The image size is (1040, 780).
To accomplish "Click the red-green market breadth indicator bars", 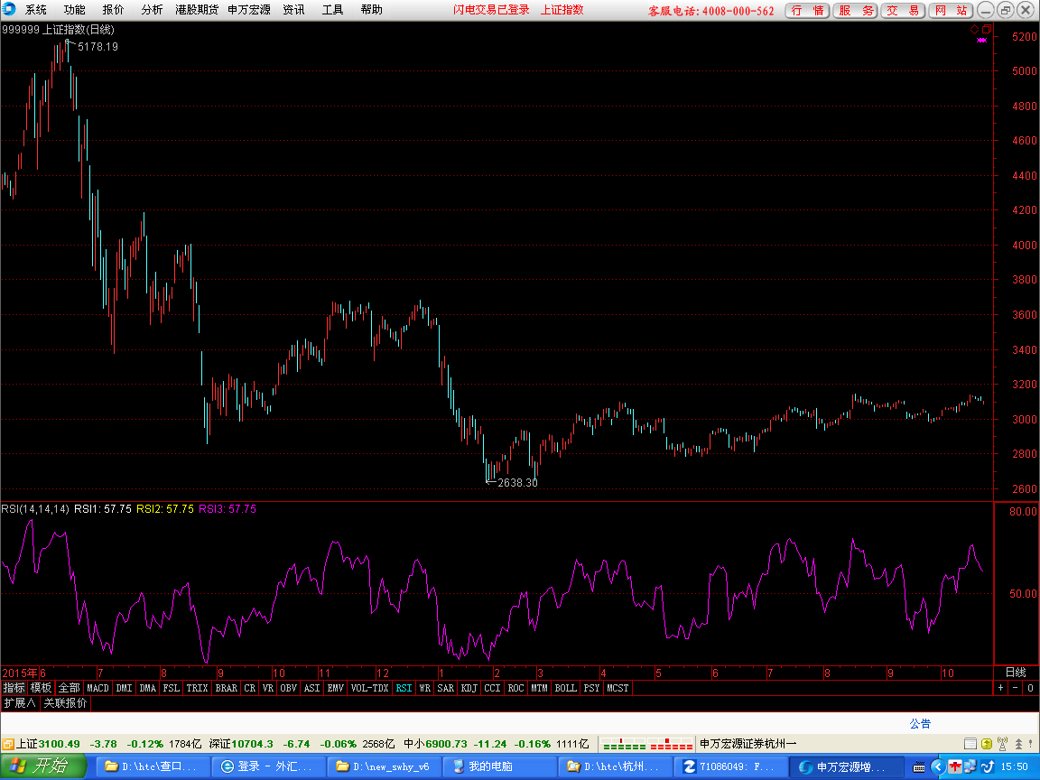I will tap(646, 744).
